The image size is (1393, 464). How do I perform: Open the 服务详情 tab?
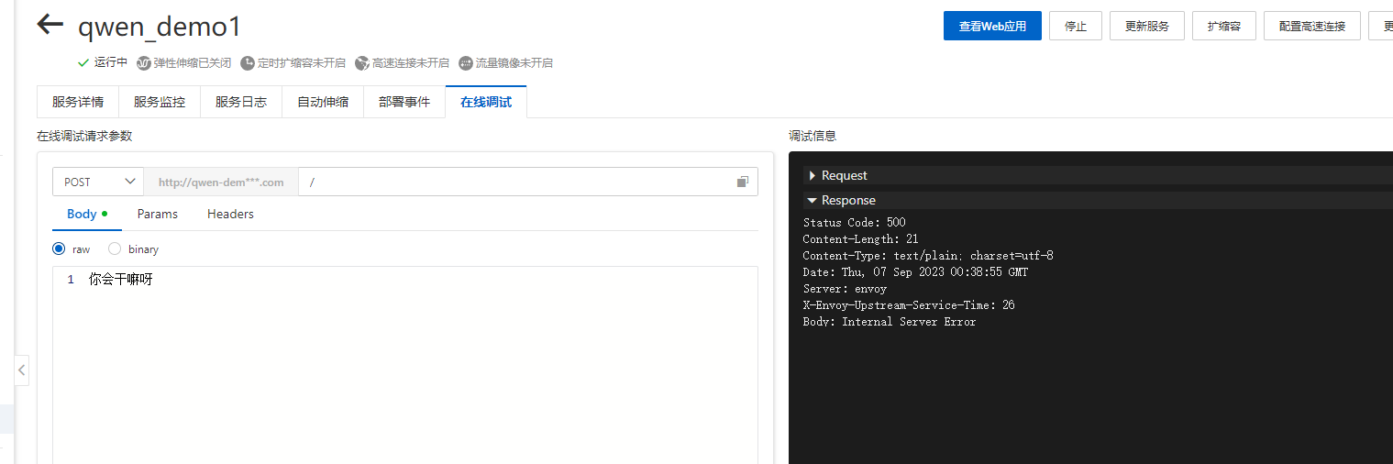pos(78,102)
